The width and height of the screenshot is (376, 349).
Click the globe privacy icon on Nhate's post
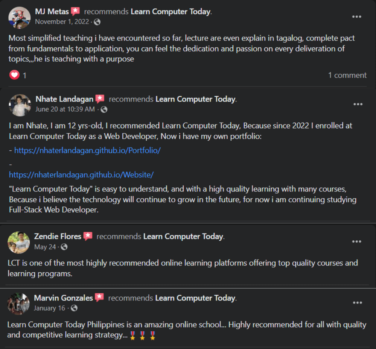(x=104, y=109)
